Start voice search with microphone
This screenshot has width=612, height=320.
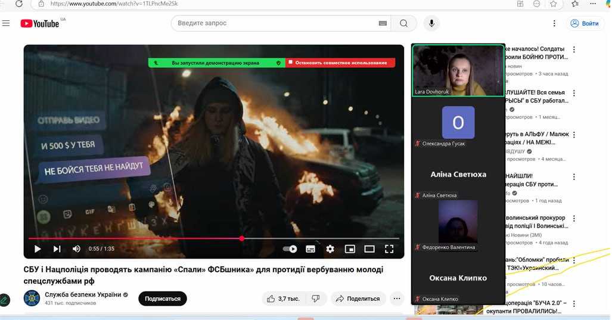pos(431,23)
